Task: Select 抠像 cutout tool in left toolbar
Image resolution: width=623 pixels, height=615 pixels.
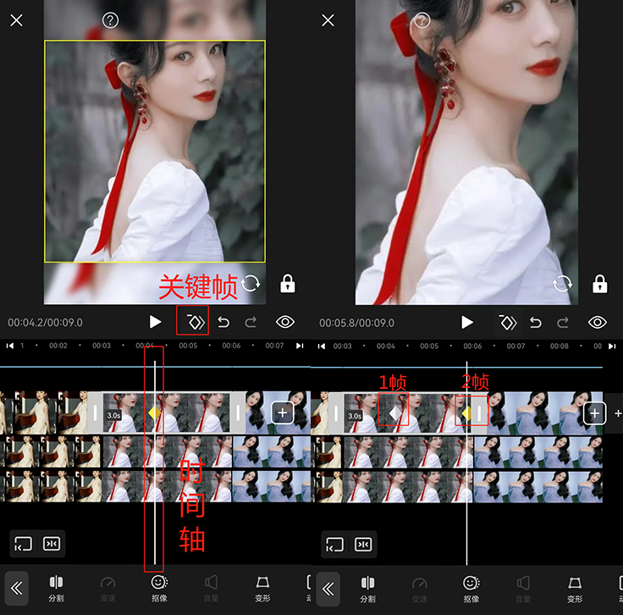Action: click(159, 589)
